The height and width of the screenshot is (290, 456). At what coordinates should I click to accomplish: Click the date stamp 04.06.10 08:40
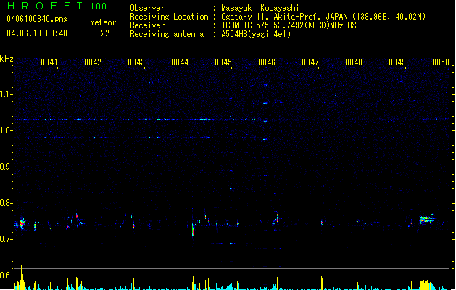[x=37, y=33]
